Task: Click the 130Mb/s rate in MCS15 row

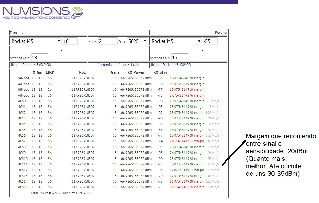Action: 213,187
